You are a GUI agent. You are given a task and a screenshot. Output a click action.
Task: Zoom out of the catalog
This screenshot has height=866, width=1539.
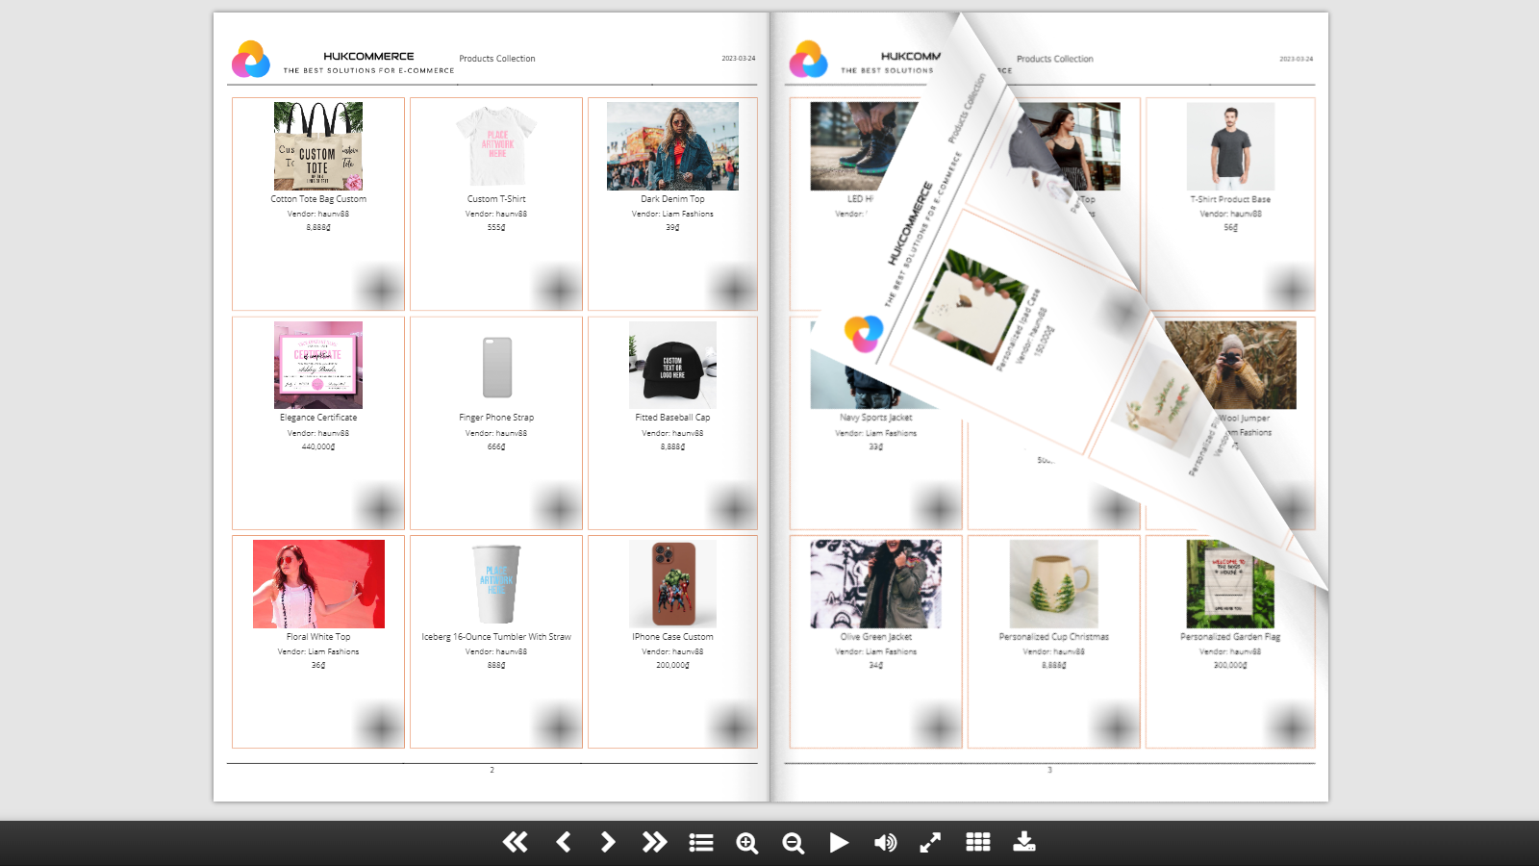point(794,843)
